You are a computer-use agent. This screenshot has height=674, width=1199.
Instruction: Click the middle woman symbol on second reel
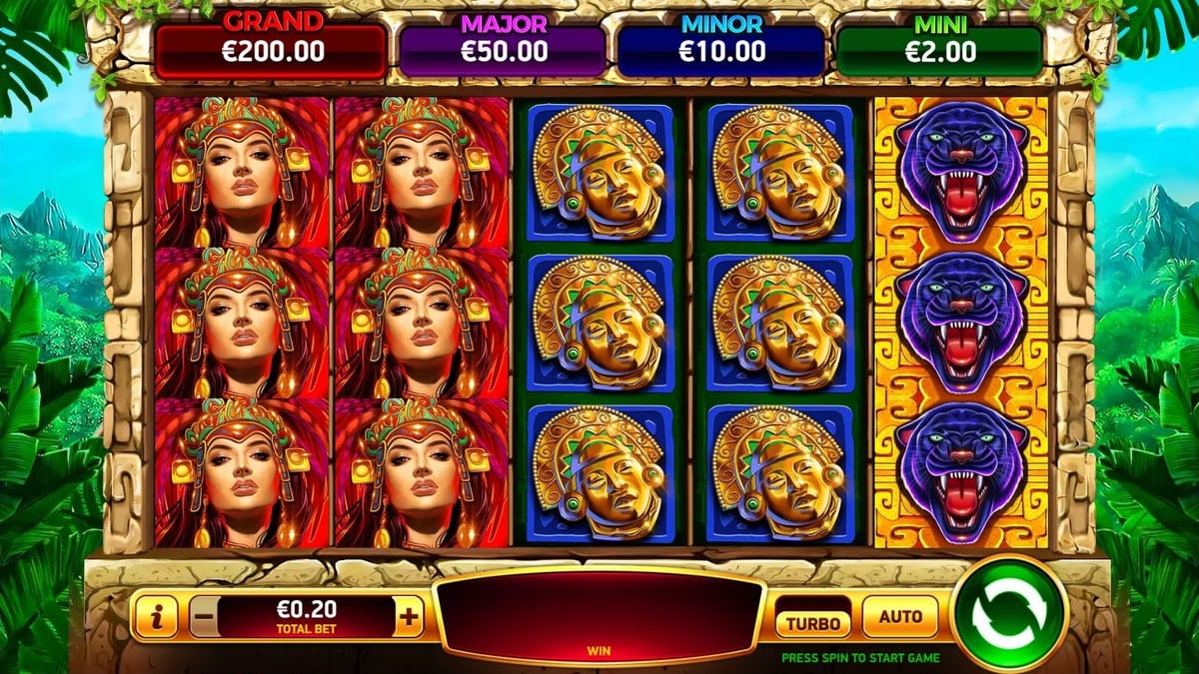422,323
